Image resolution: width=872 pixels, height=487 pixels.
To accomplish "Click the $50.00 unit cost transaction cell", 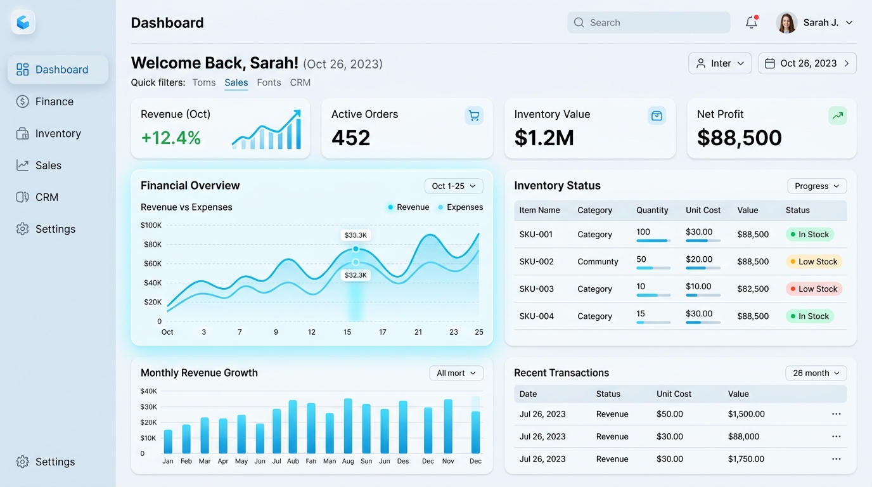I will point(670,414).
